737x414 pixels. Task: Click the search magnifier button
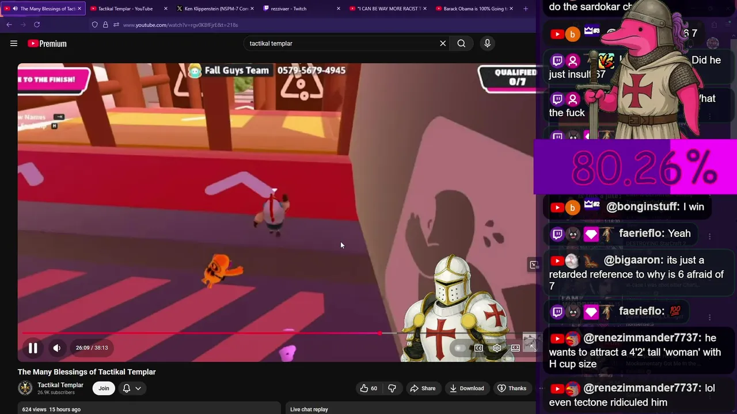click(x=461, y=43)
